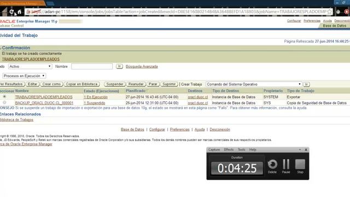Open the Acerca de Oracle Enterprise Manager link

(26, 144)
